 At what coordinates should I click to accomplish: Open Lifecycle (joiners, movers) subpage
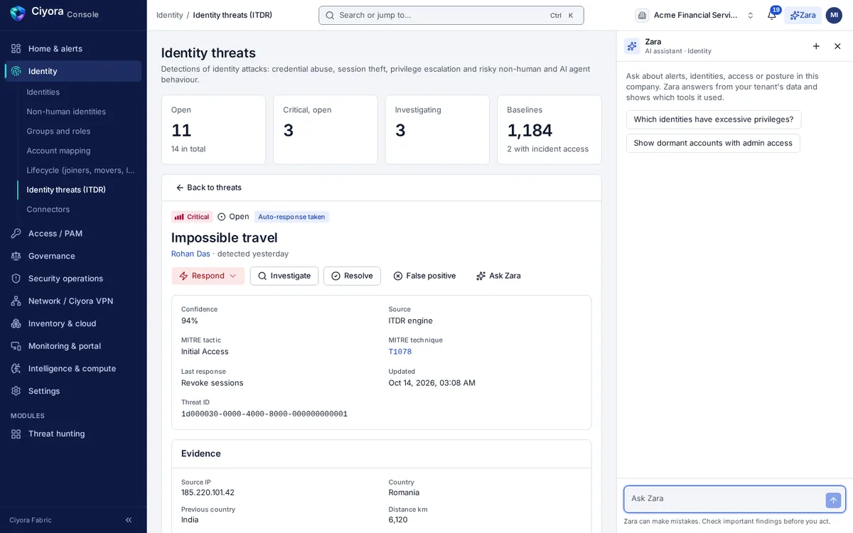pos(80,170)
